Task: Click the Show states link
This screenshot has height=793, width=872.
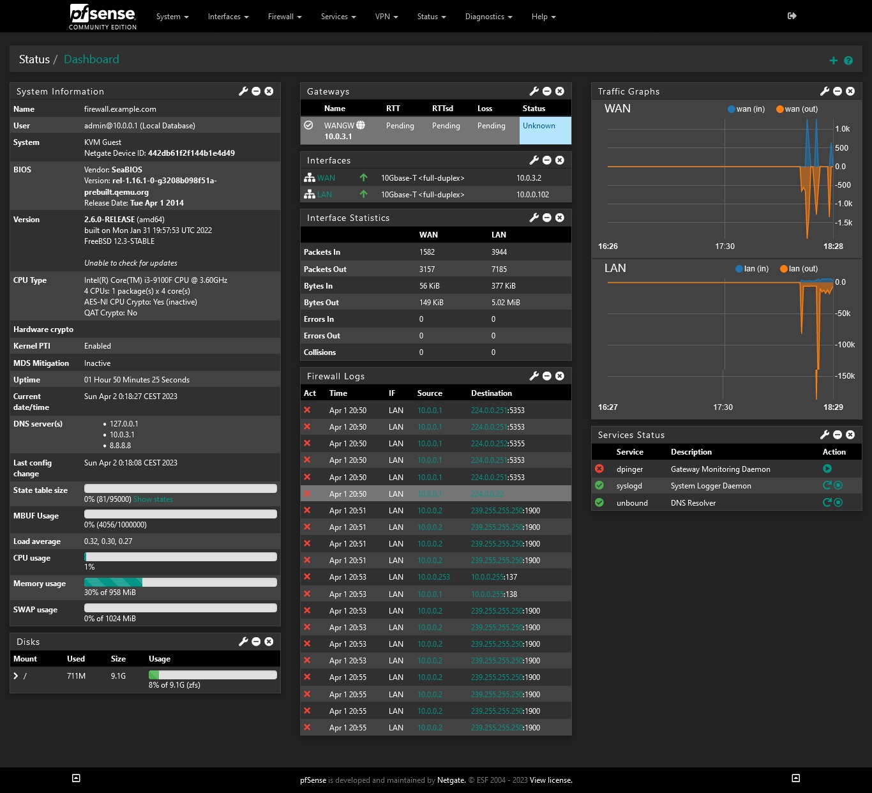Action: (153, 499)
